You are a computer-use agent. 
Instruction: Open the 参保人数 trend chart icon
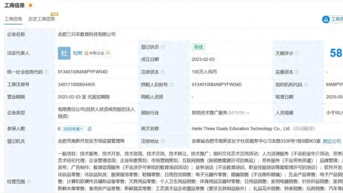pos(90,129)
